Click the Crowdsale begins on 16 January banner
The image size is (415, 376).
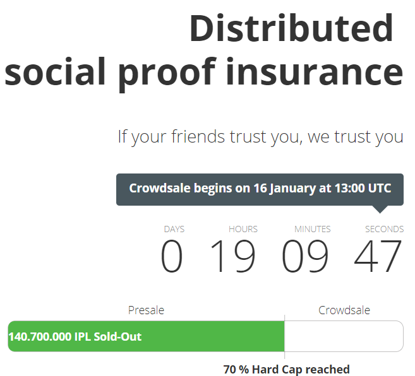tap(260, 189)
